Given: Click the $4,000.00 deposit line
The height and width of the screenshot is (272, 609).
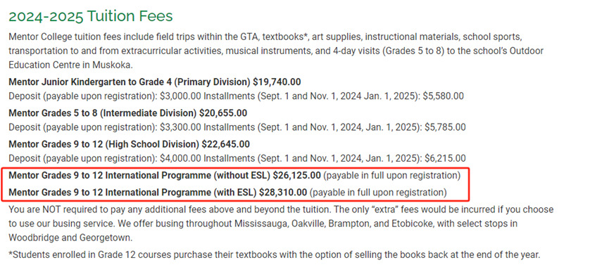Looking at the screenshot, I should click(237, 158).
